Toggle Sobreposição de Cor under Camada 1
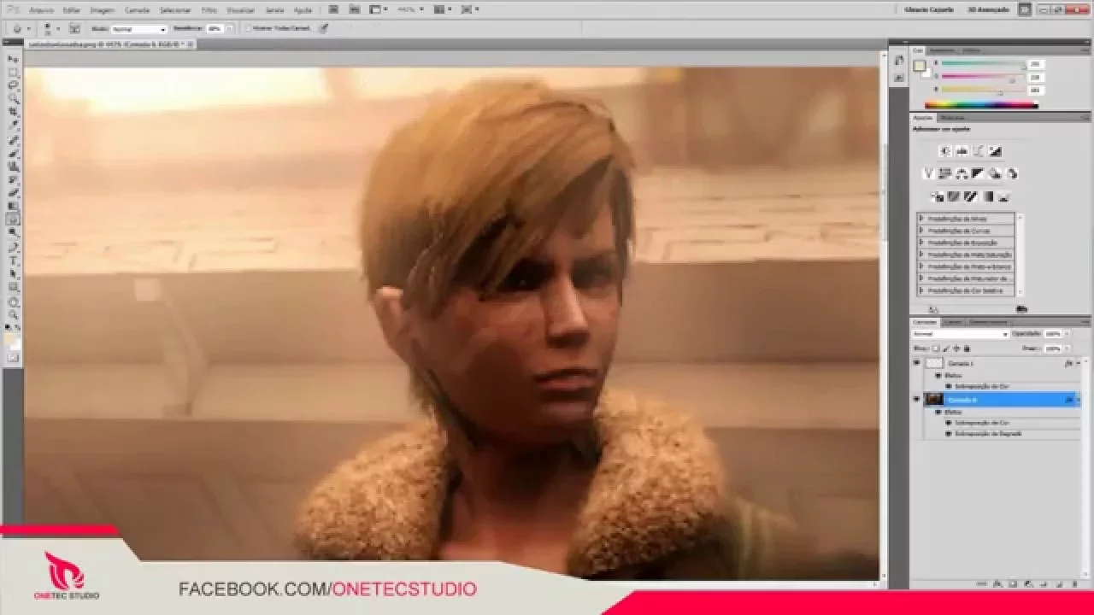This screenshot has height=615, width=1094. click(949, 386)
